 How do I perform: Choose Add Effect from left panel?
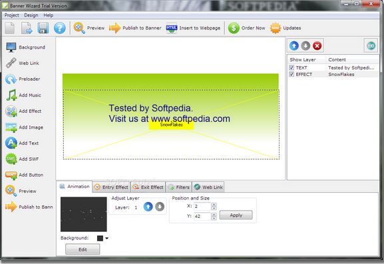click(x=23, y=111)
